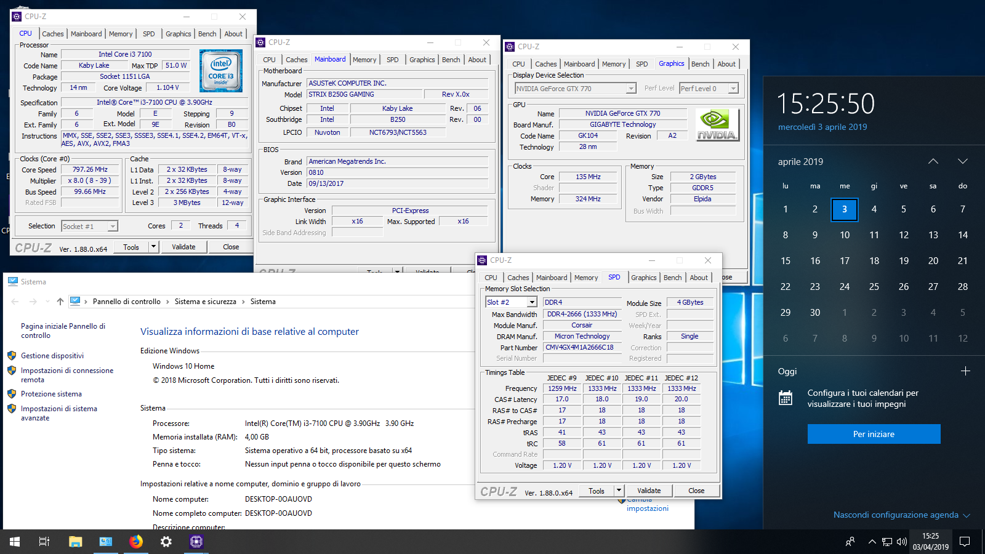Screen dimensions: 985x554
Task: Open Gestione dispositivi link
Action: 52,356
